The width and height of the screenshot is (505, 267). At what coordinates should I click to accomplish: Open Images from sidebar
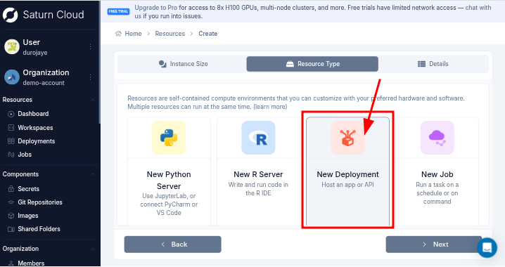point(28,216)
